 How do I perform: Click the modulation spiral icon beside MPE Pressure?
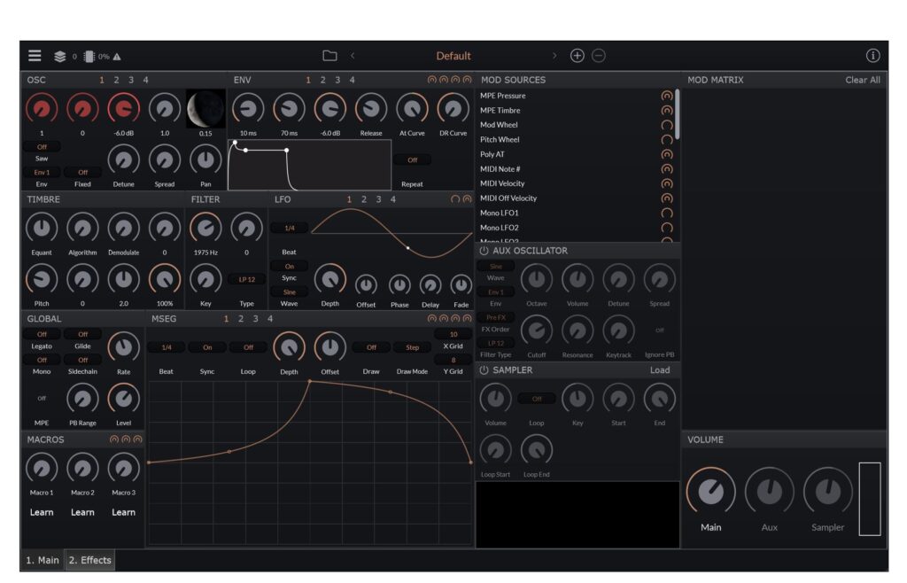tap(668, 95)
